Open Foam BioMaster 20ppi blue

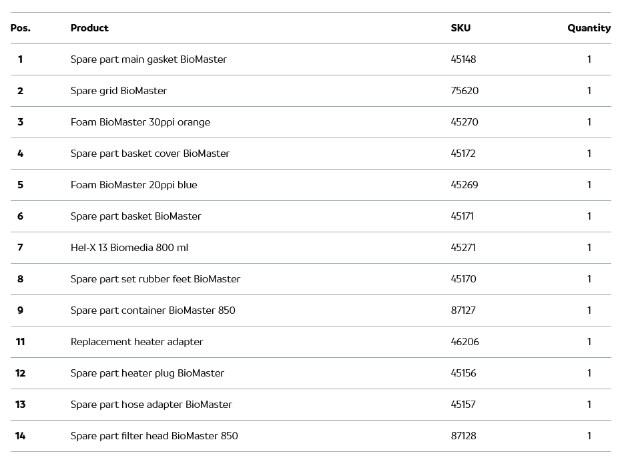(x=133, y=185)
